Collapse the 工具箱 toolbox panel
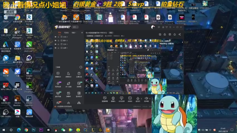The height and width of the screenshot is (133, 237). click(81, 67)
